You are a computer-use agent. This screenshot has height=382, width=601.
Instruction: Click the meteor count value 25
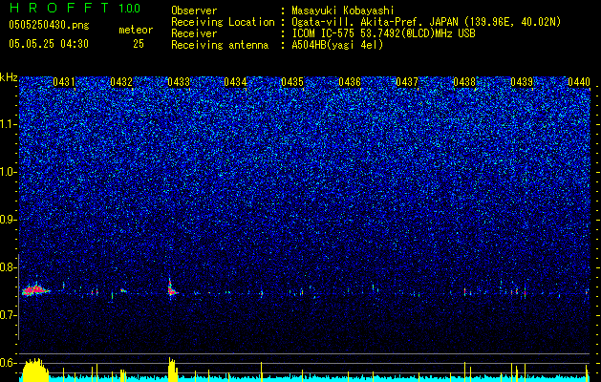[139, 44]
